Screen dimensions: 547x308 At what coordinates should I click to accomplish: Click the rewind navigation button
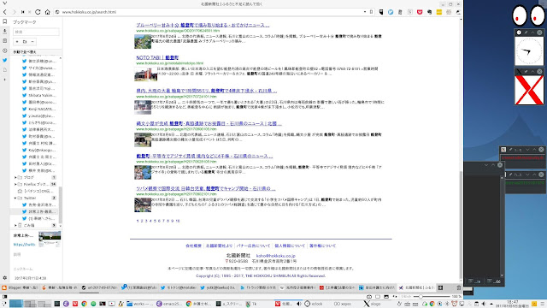(23, 12)
